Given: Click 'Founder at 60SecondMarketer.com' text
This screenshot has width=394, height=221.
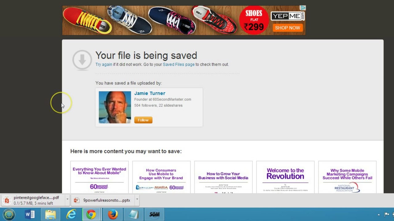Looking at the screenshot, I should (x=163, y=99).
